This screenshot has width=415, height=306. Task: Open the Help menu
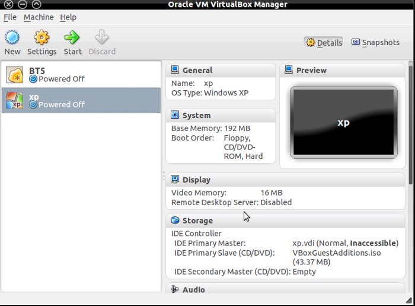[x=68, y=17]
